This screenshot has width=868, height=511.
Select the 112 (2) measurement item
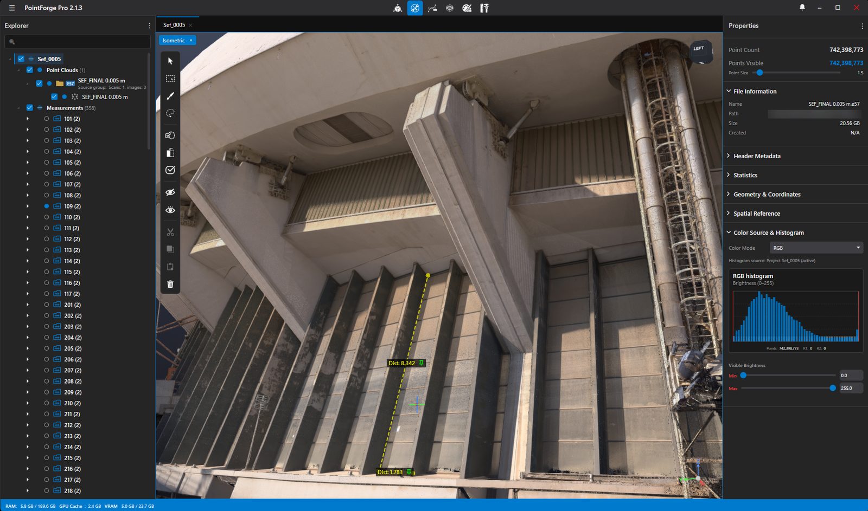72,239
